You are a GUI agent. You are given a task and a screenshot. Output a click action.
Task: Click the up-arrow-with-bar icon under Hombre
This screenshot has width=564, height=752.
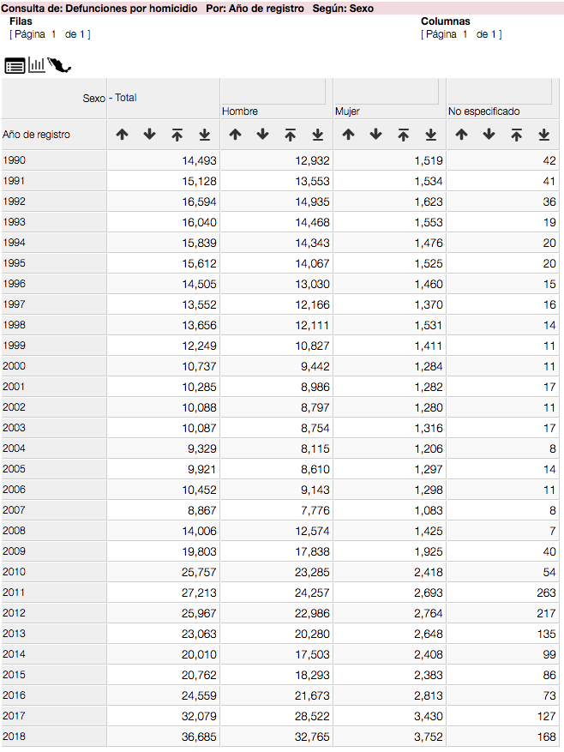[x=290, y=135]
